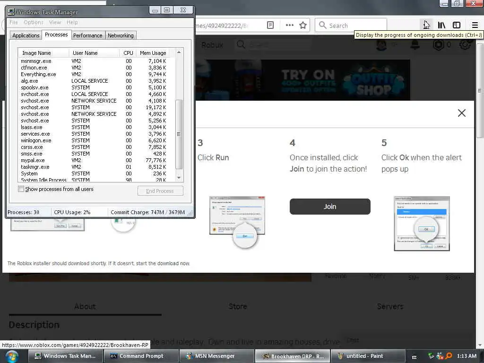The height and width of the screenshot is (363, 484).
Task: Click the Windows Start orb
Action: tap(11, 356)
